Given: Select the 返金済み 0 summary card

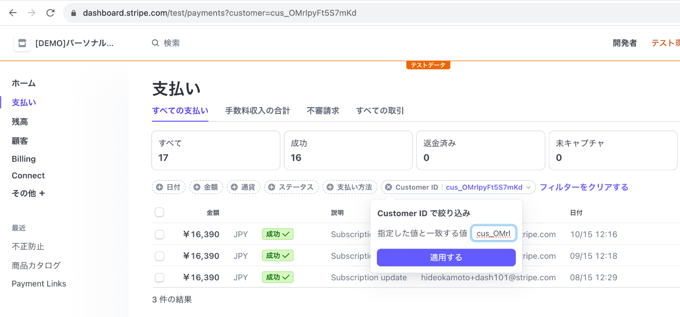Looking at the screenshot, I should coord(480,150).
